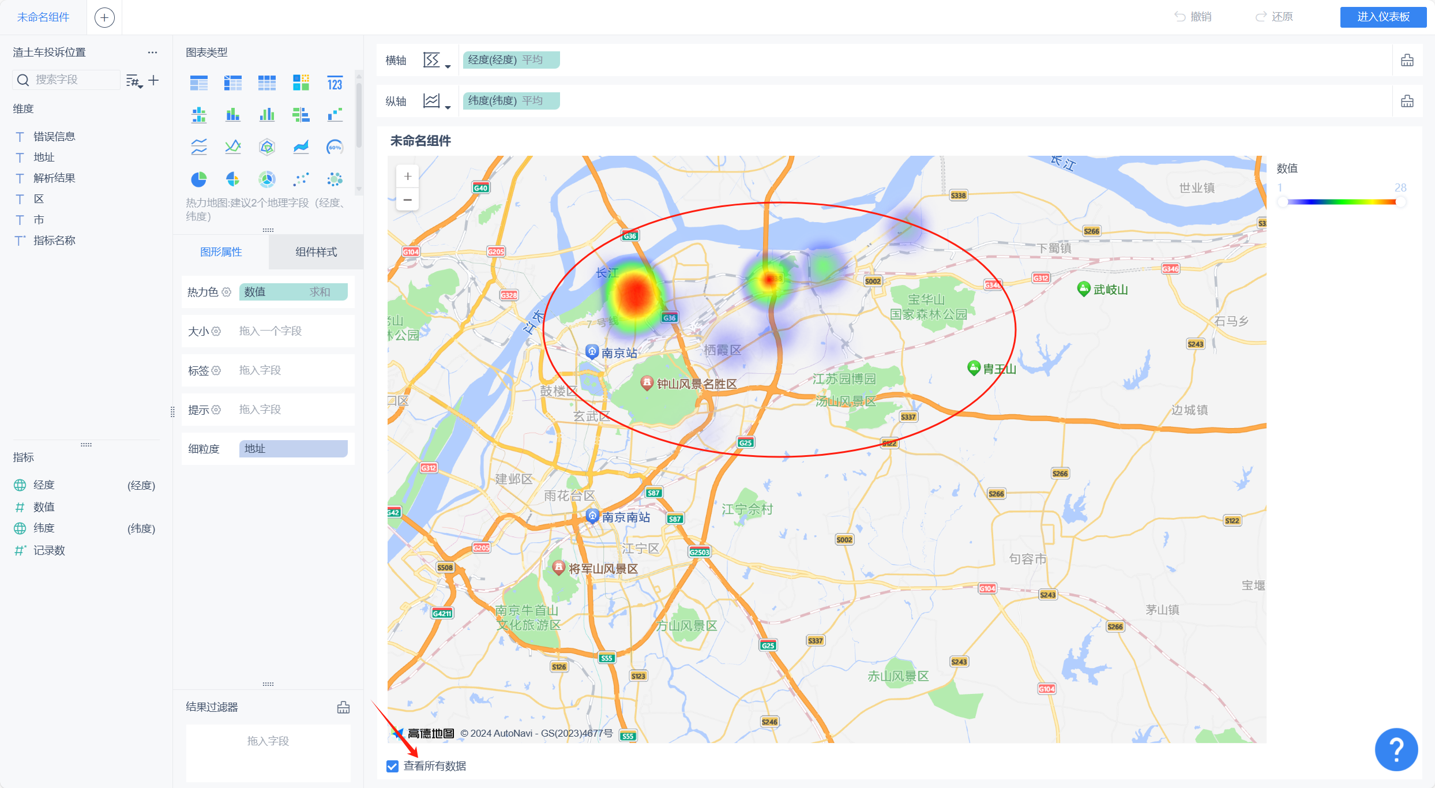Uncheck the 查看所有数据 checkbox
The width and height of the screenshot is (1435, 788).
click(392, 766)
